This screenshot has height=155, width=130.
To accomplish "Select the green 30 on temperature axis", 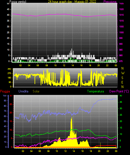I will [121, 108].
